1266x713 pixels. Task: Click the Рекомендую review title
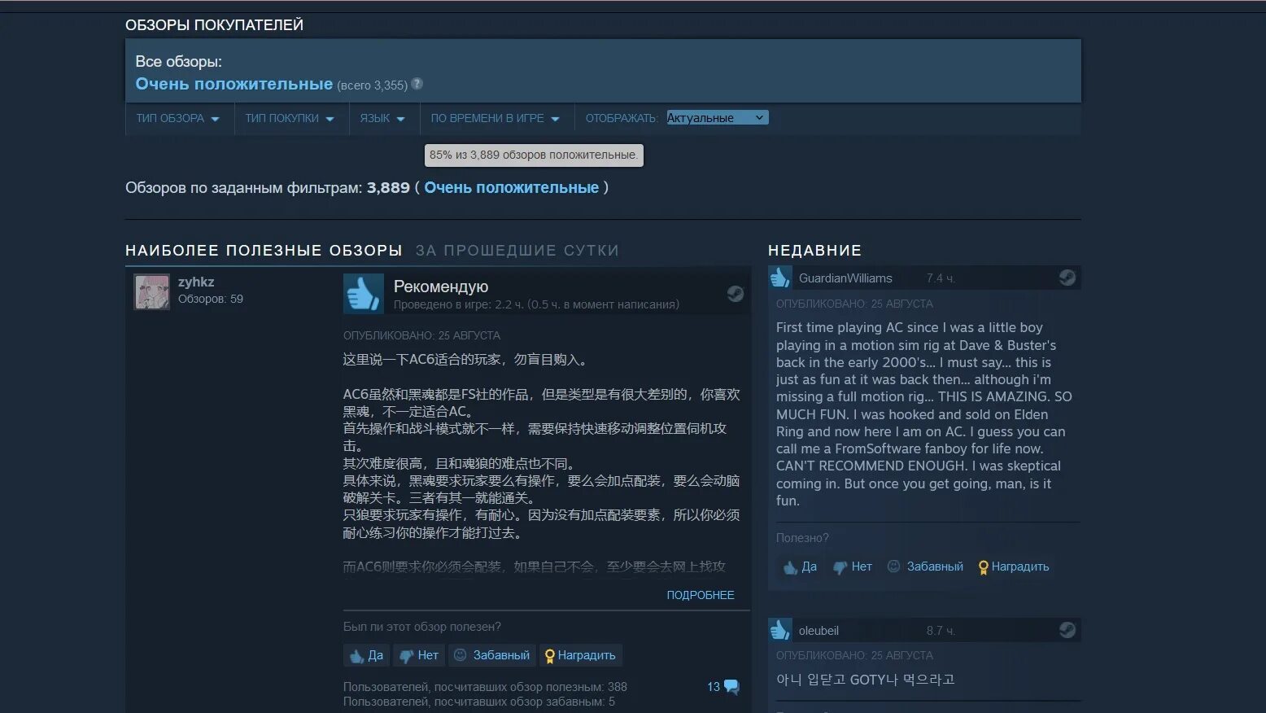pos(441,287)
